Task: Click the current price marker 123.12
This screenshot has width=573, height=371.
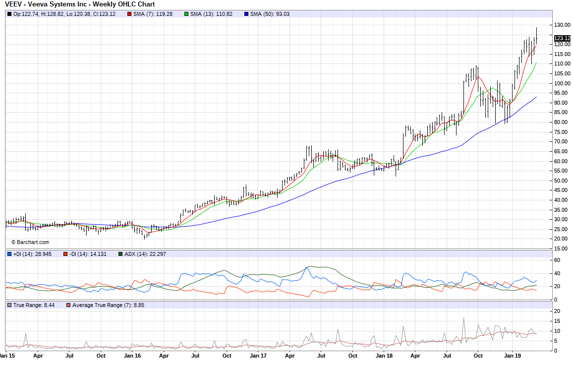Action: click(562, 38)
